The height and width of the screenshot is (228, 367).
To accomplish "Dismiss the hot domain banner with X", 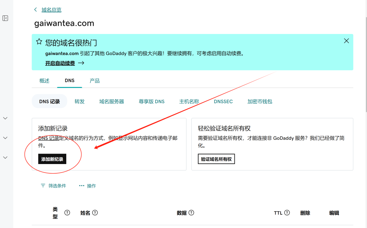I will point(346,41).
